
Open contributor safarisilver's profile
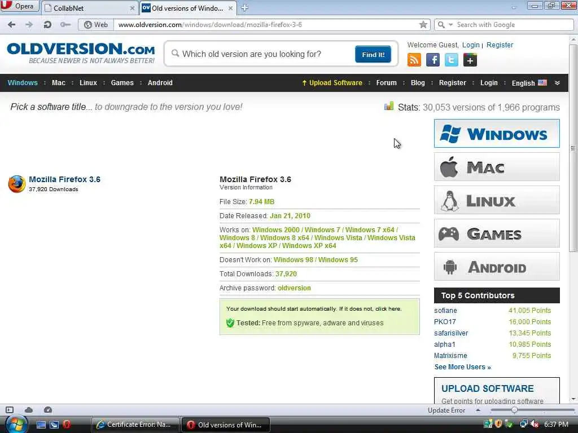tap(451, 333)
